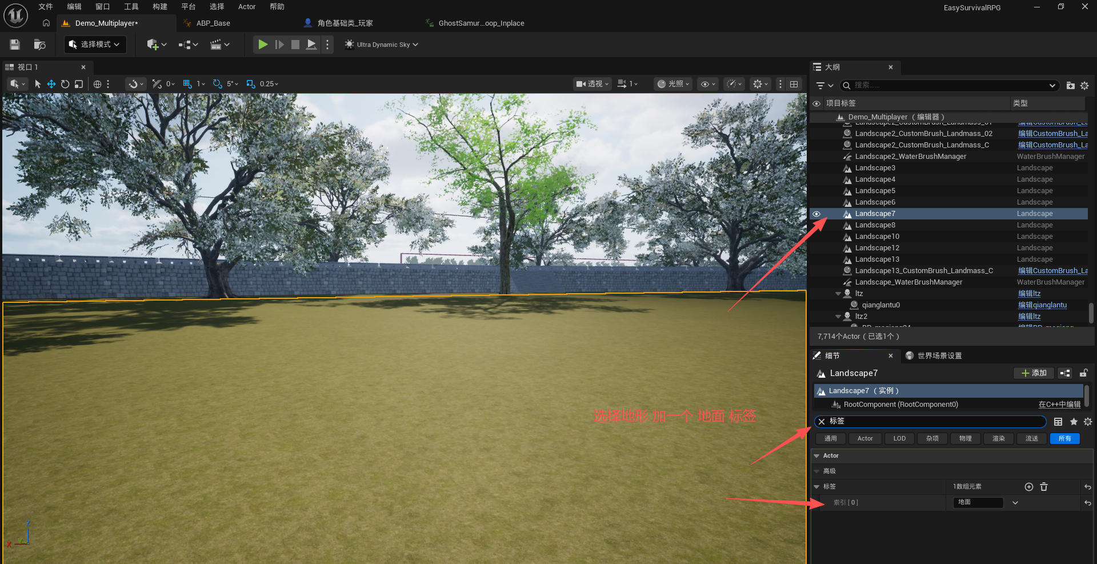1097x564 pixels.
Task: Open scale snap 0.25 value dropdown
Action: pyautogui.click(x=269, y=84)
